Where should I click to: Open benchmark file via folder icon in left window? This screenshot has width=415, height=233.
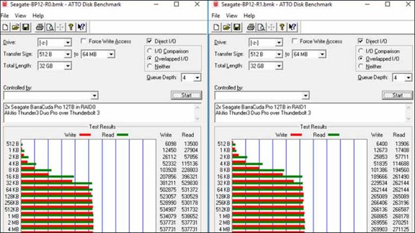[x=15, y=27]
